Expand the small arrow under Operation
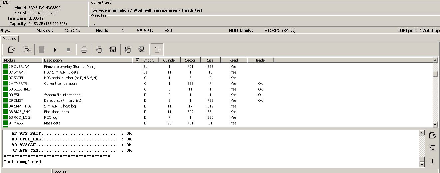 [94, 24]
